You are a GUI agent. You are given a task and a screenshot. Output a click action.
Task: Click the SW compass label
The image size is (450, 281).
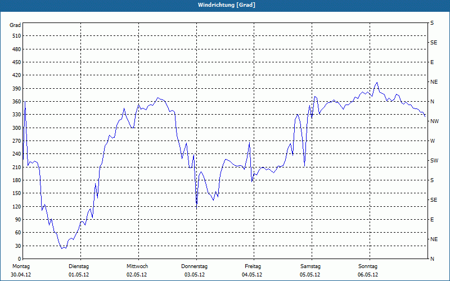point(434,161)
